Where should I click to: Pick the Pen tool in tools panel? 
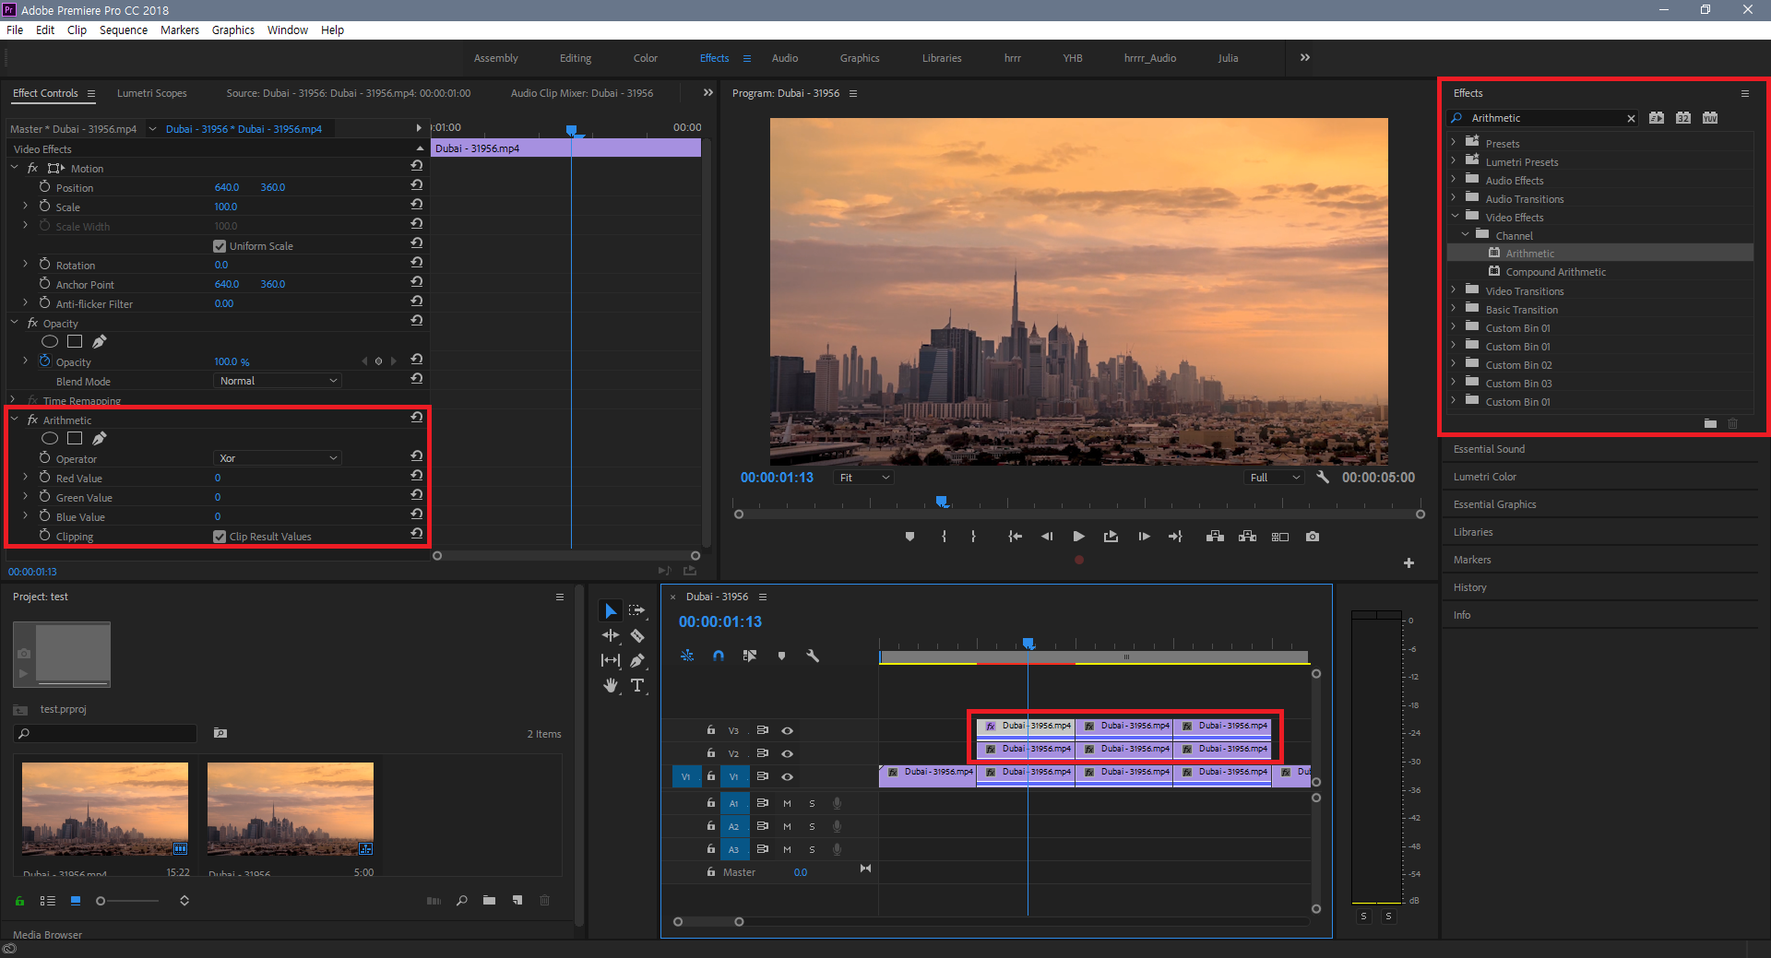[637, 660]
